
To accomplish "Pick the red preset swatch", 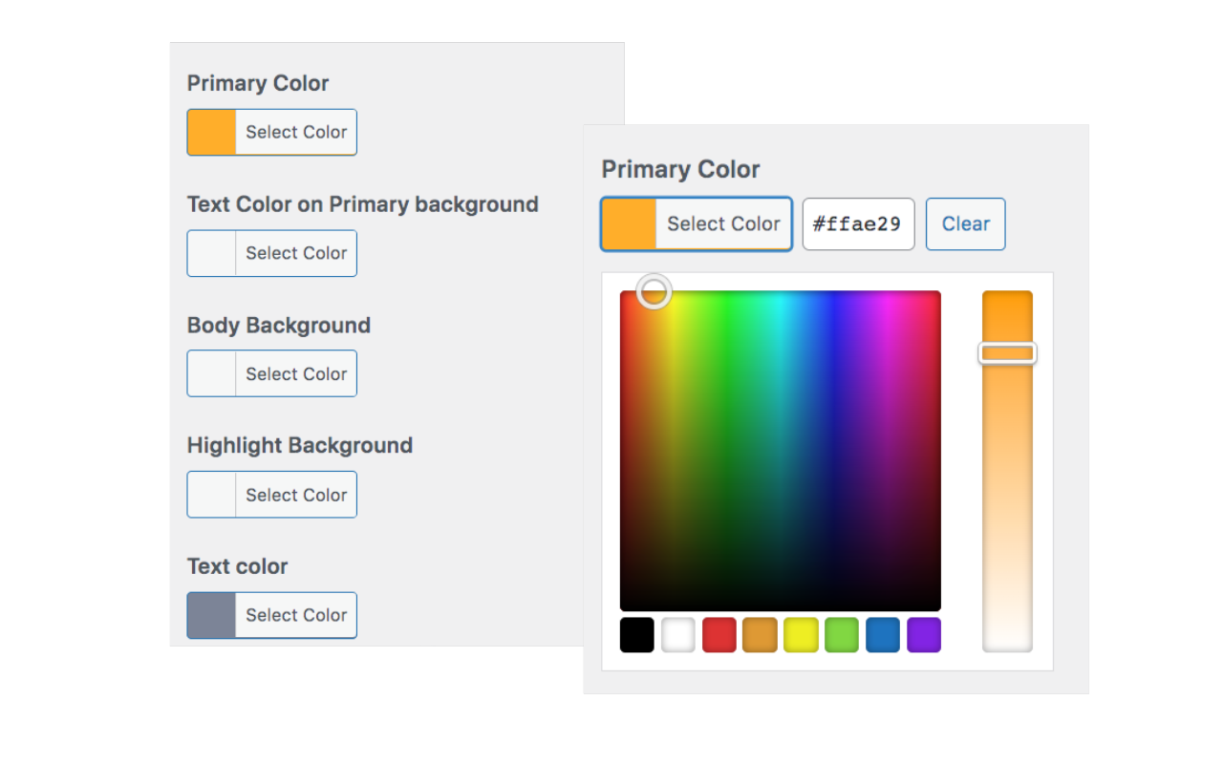I will [x=719, y=635].
